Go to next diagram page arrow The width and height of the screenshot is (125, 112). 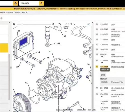tap(74, 24)
